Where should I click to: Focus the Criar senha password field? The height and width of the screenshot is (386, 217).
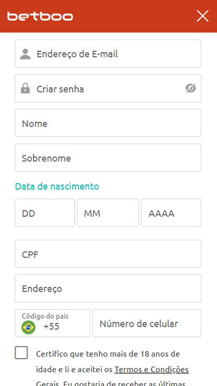(x=108, y=89)
